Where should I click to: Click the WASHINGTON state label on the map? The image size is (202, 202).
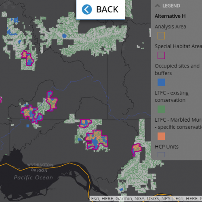point(40,165)
